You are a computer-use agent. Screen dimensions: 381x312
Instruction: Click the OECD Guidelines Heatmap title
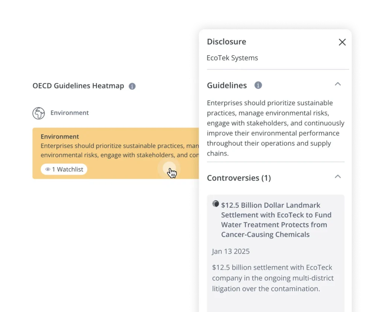pyautogui.click(x=78, y=86)
